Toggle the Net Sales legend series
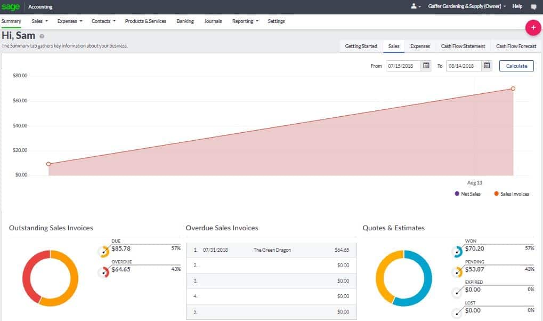The height and width of the screenshot is (321, 543). tap(467, 194)
